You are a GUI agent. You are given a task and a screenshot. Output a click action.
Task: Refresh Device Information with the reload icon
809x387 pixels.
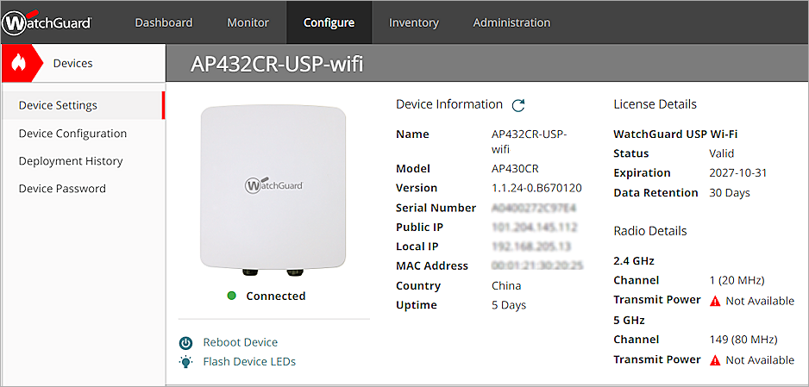(x=518, y=105)
